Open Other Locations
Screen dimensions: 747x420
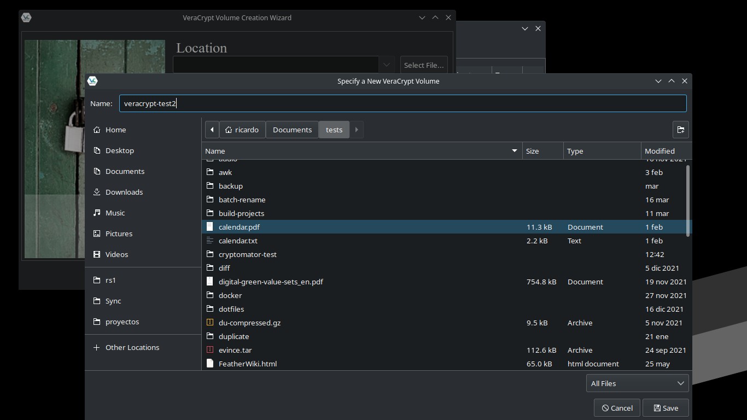pyautogui.click(x=132, y=347)
